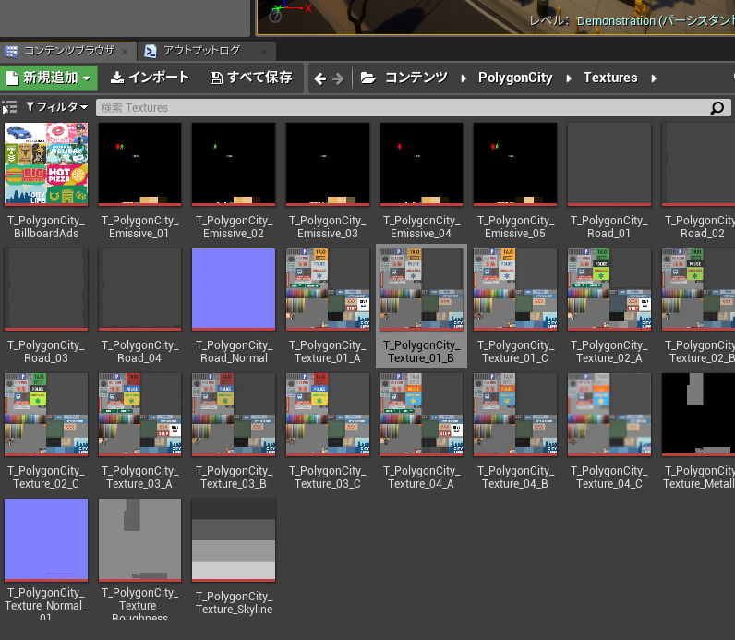This screenshot has height=640, width=735.
Task: Select T_PolygonCity_Texture_04_C thumbnail
Action: point(609,415)
